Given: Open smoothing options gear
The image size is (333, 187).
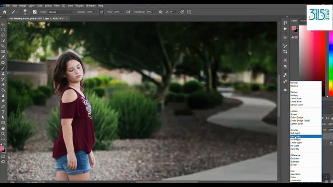Looking at the screenshot, I should tap(161, 12).
